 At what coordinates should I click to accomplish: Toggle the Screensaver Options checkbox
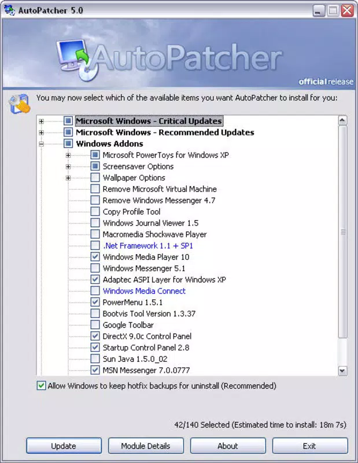[95, 166]
